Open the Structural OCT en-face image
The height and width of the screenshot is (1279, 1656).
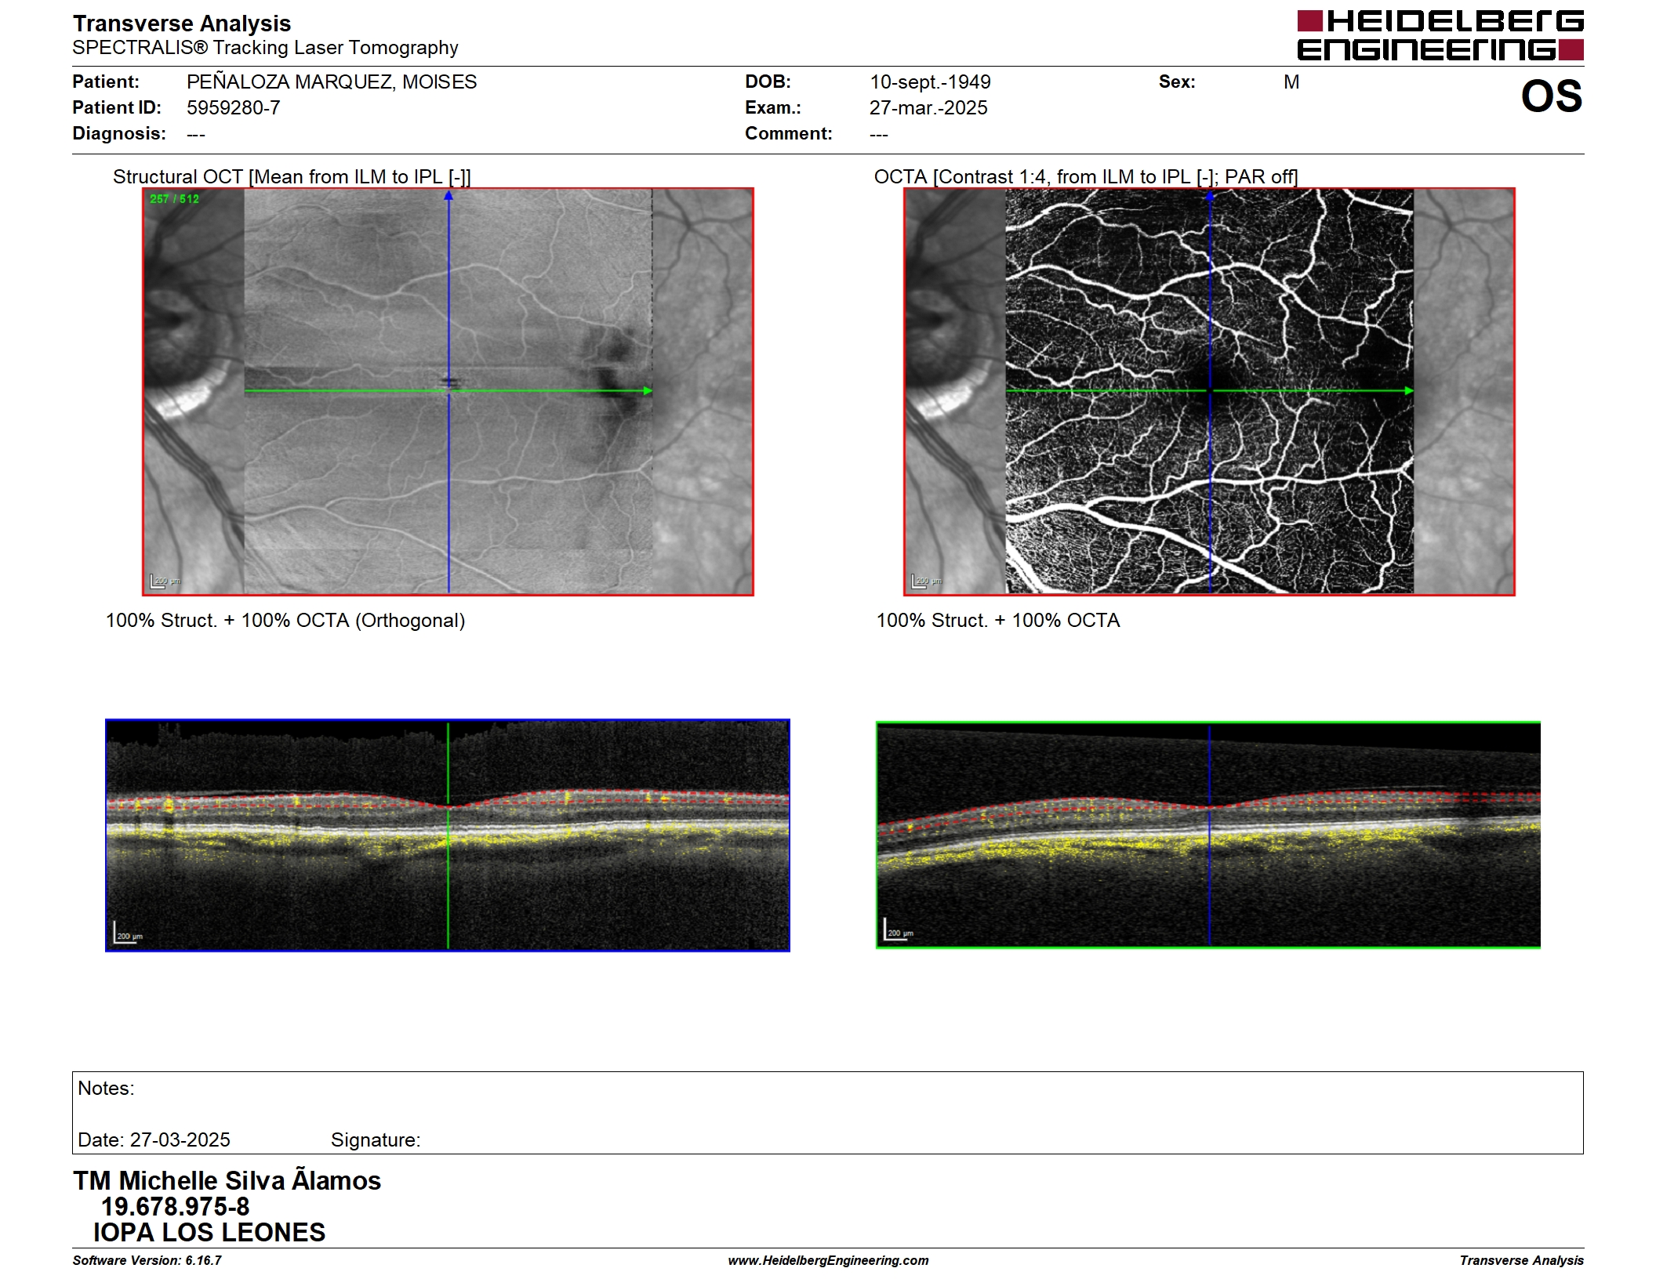click(448, 391)
